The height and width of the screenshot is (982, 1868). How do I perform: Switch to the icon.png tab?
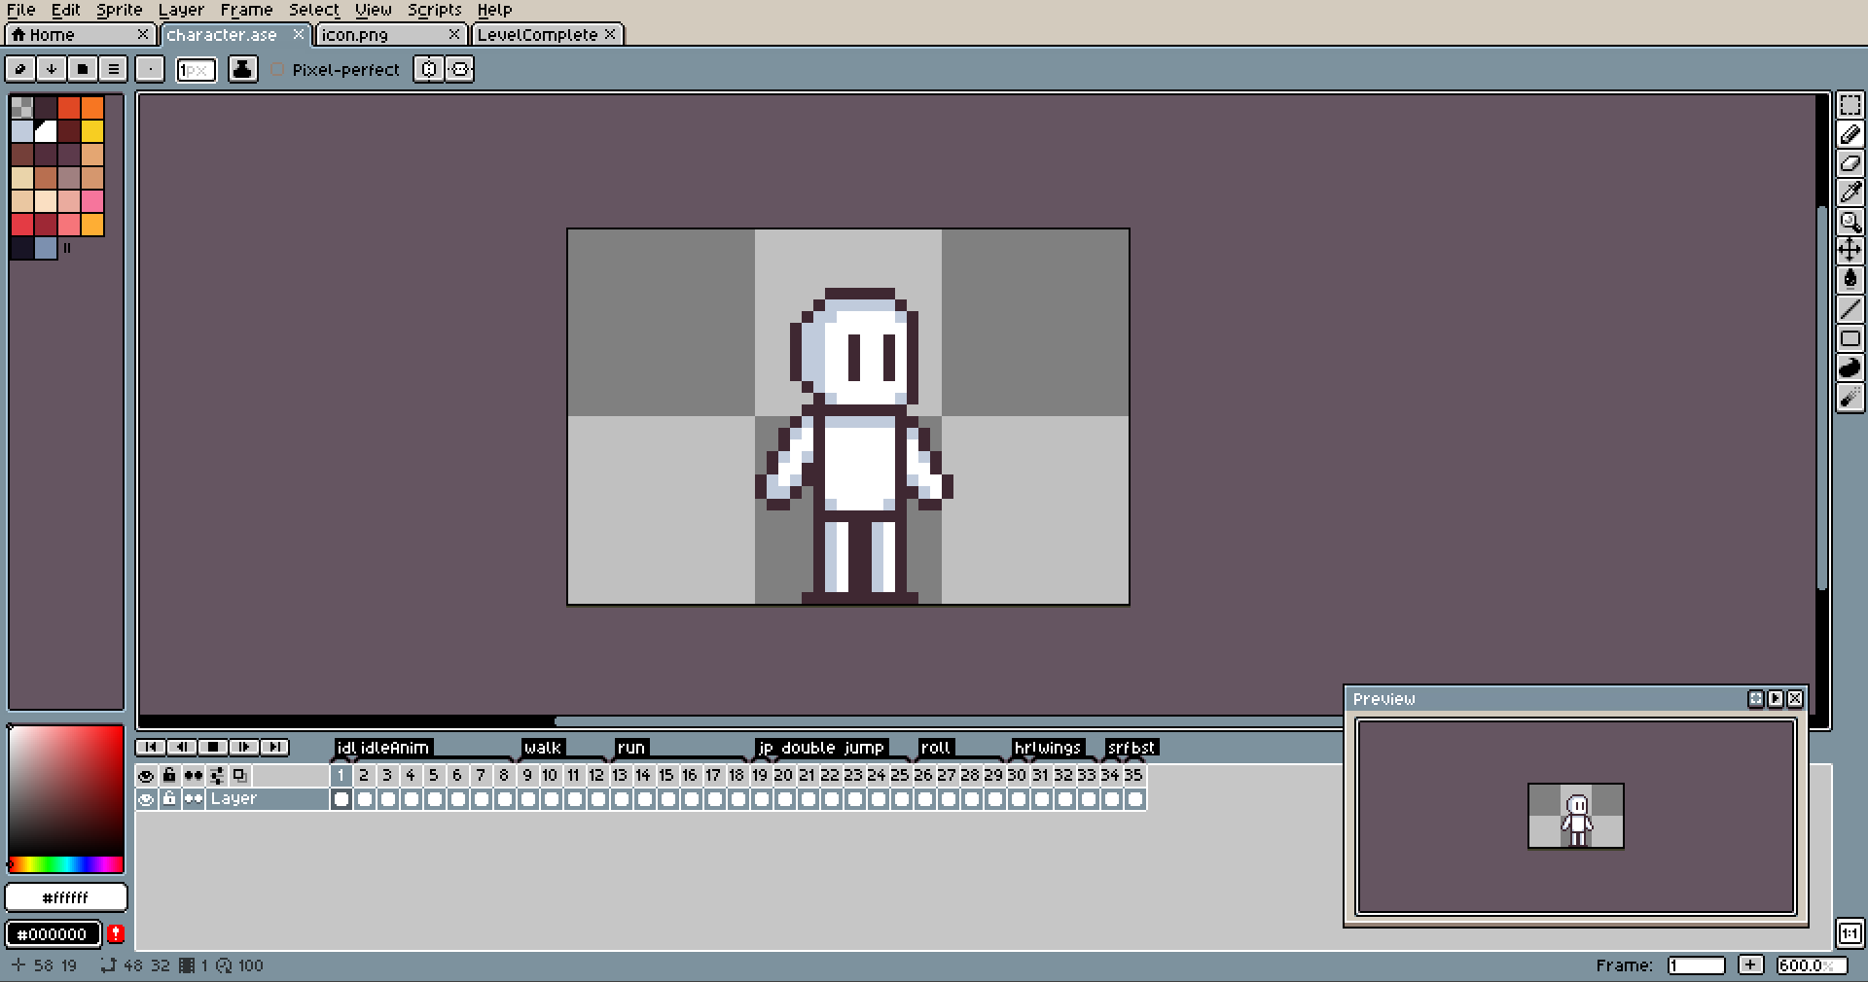[x=355, y=35]
